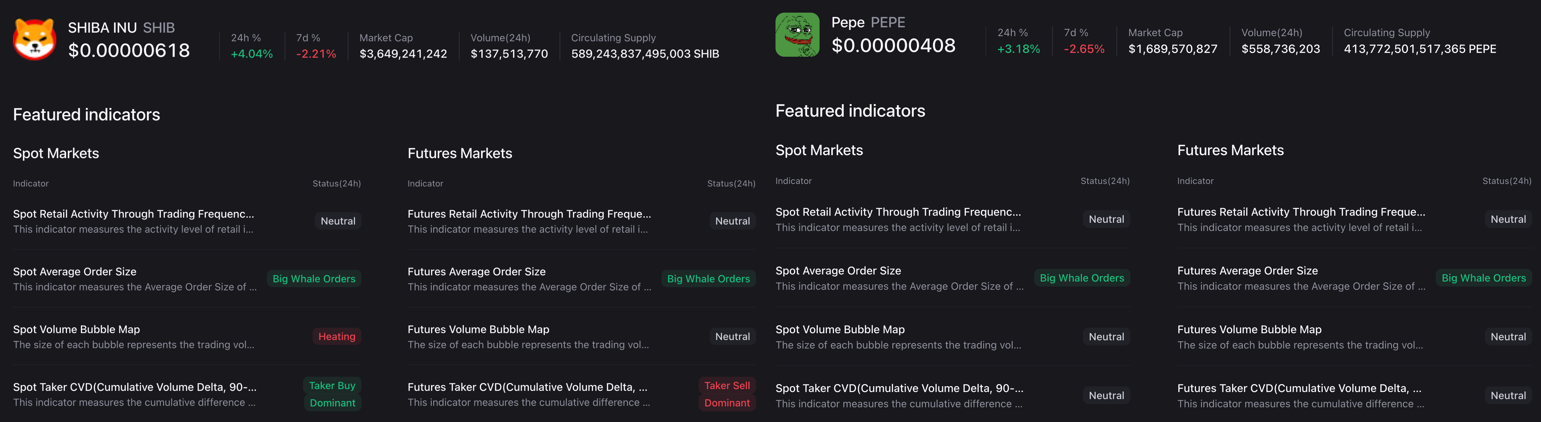Screen dimensions: 1541x422
Task: Open PEPE Futures Taker CVD indicator
Action: tap(1299, 388)
